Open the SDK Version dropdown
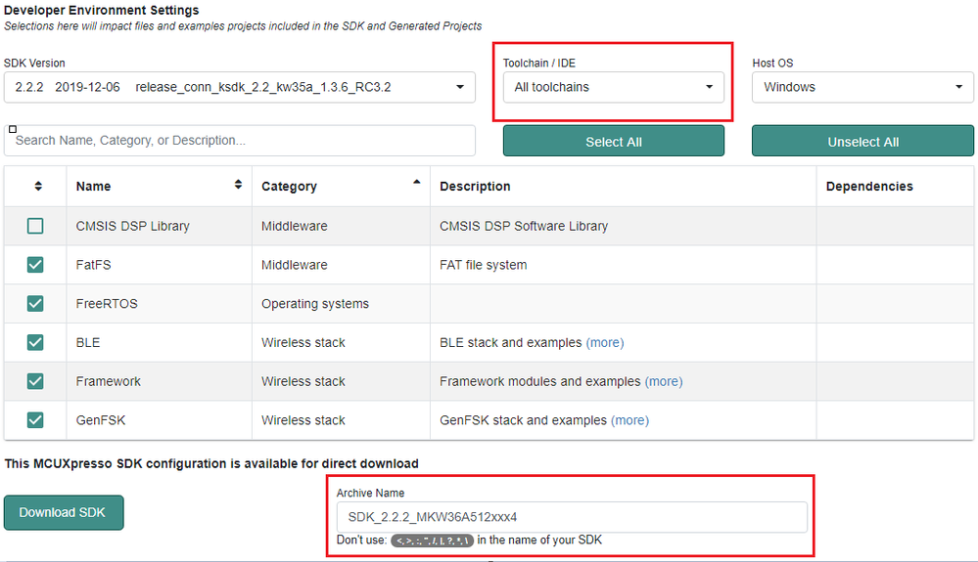This screenshot has width=978, height=562. coord(240,87)
